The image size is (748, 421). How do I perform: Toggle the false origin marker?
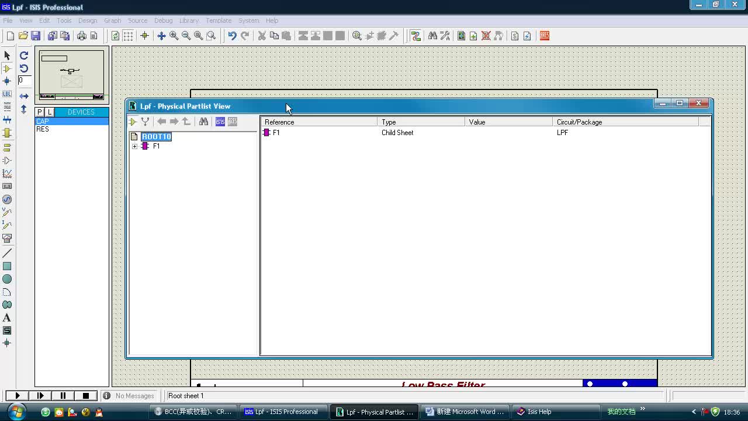coord(144,36)
